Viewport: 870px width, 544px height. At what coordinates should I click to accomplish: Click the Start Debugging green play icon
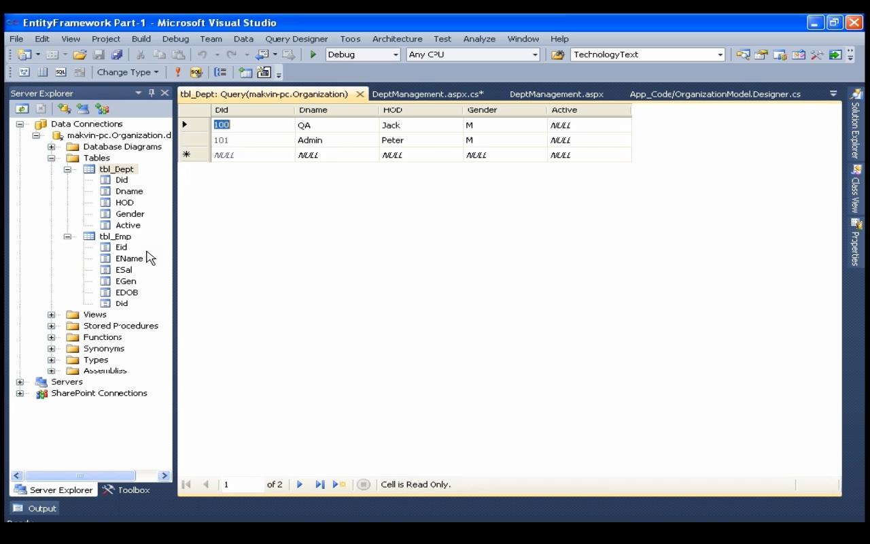click(313, 54)
